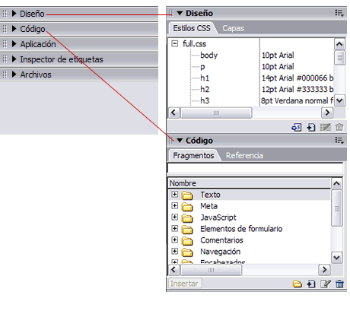Viewport: 350px width, 327px height.
Task: Select the Comentarios snippet folder label
Action: click(221, 240)
